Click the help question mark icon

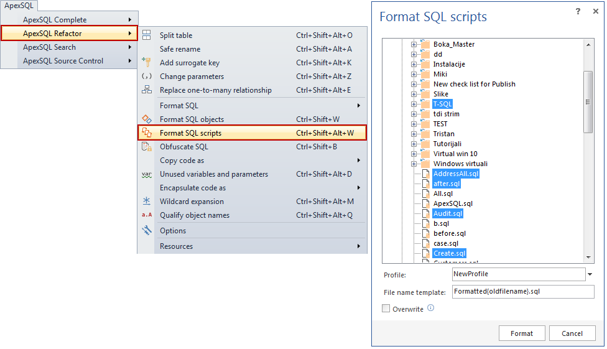(x=578, y=11)
